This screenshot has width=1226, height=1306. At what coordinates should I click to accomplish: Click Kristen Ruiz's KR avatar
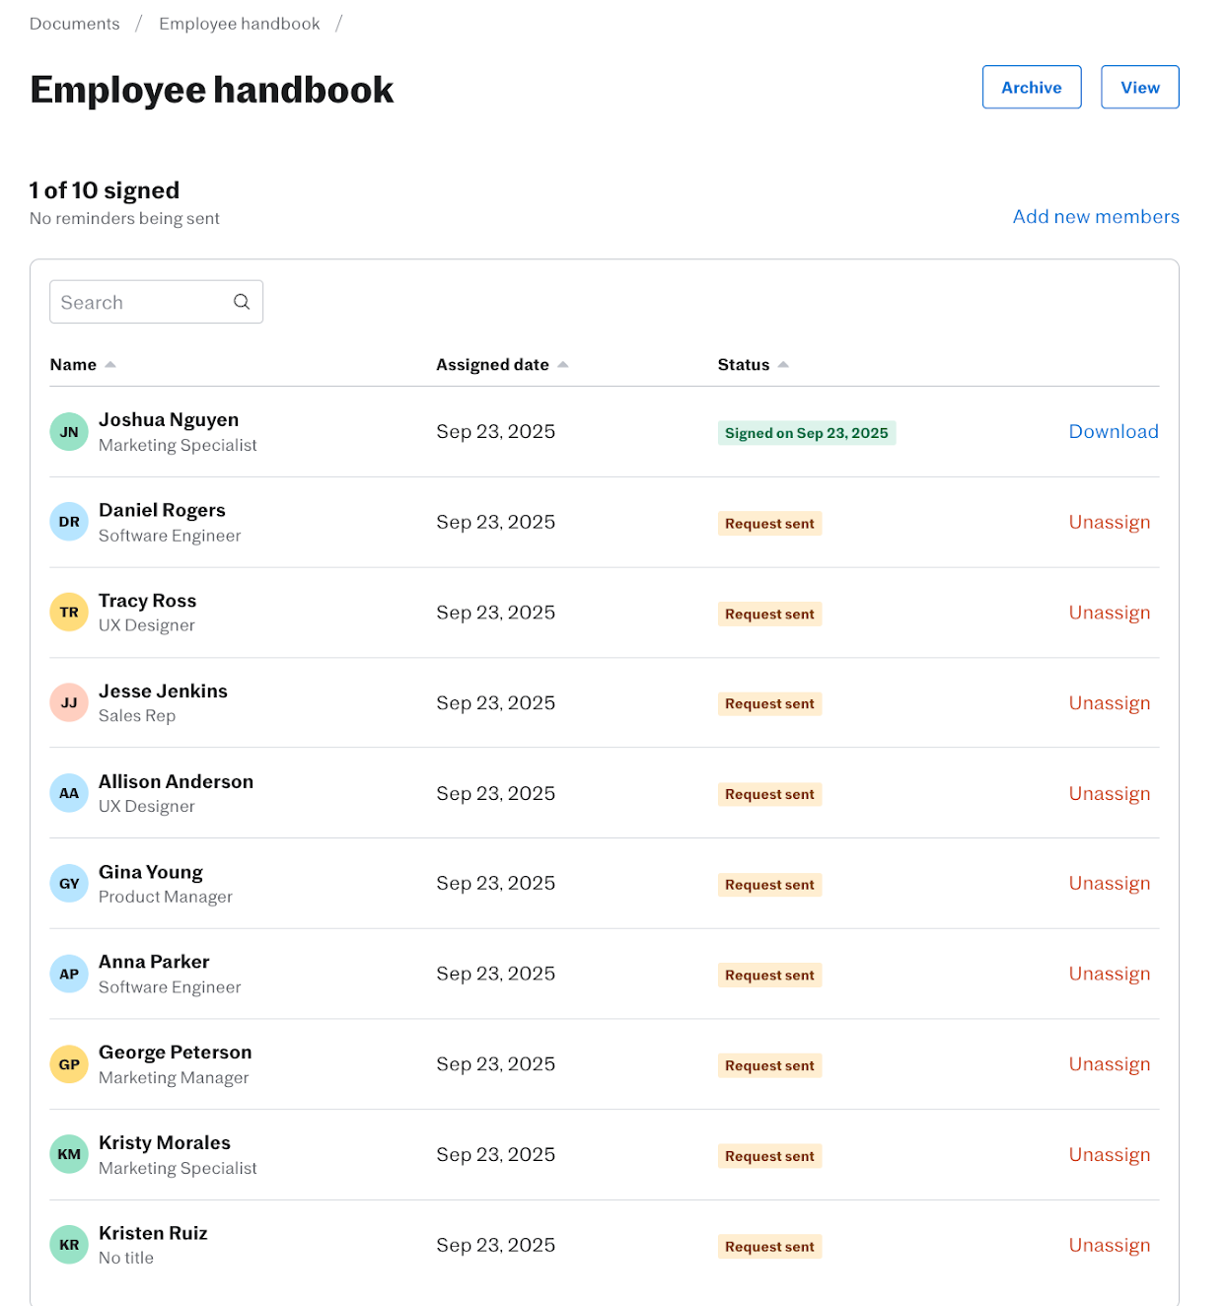coord(69,1245)
